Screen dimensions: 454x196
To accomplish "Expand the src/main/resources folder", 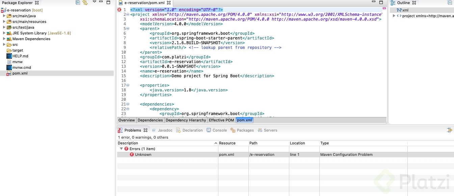I will (4, 22).
